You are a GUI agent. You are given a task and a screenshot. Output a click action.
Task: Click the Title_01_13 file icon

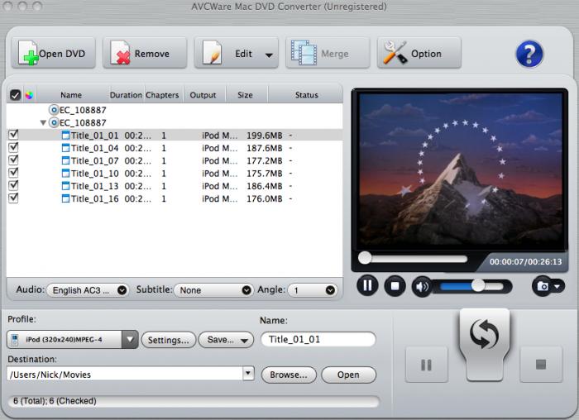pyautogui.click(x=65, y=186)
